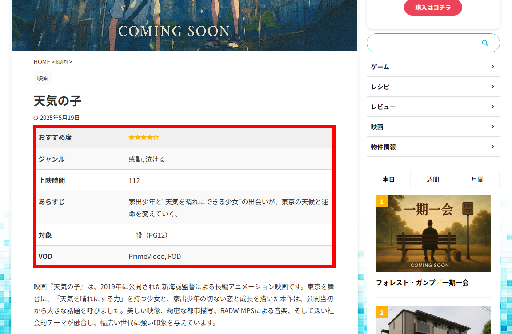512x334 pixels.
Task: Expand the 映画 sidebar category chevron
Action: (x=493, y=127)
